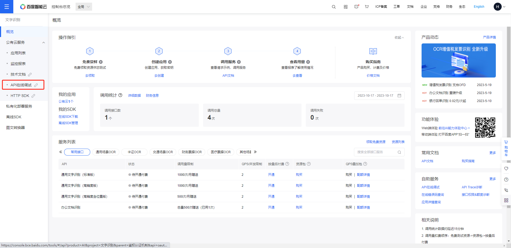The width and height of the screenshot is (511, 248).
Task: Open the date range picker 2023-10-17
Action: tap(379, 96)
